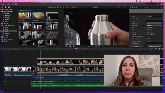Image resolution: width=165 pixels, height=93 pixels.
Task: Click the timeline playhead marker handle
Action: coord(41,51)
